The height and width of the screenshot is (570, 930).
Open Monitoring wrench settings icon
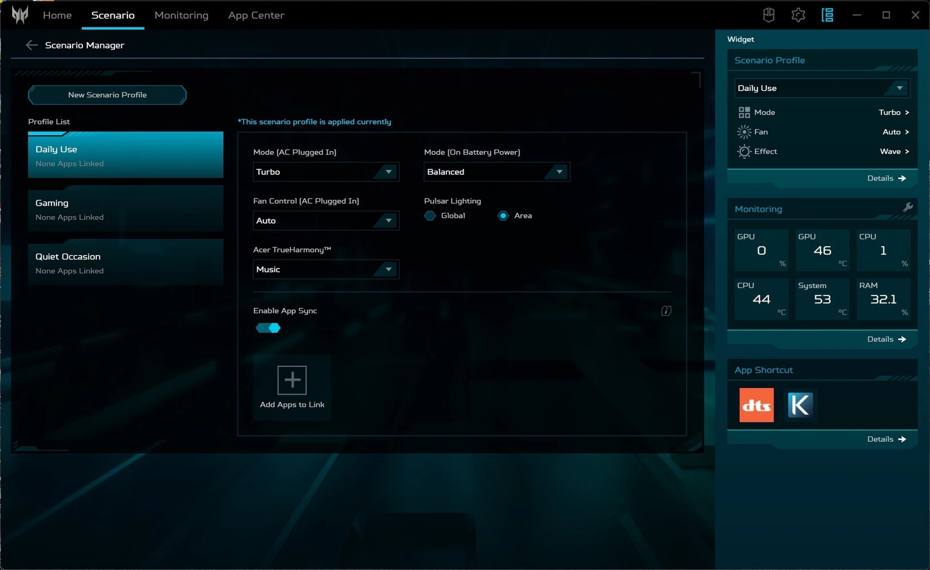[x=908, y=207]
